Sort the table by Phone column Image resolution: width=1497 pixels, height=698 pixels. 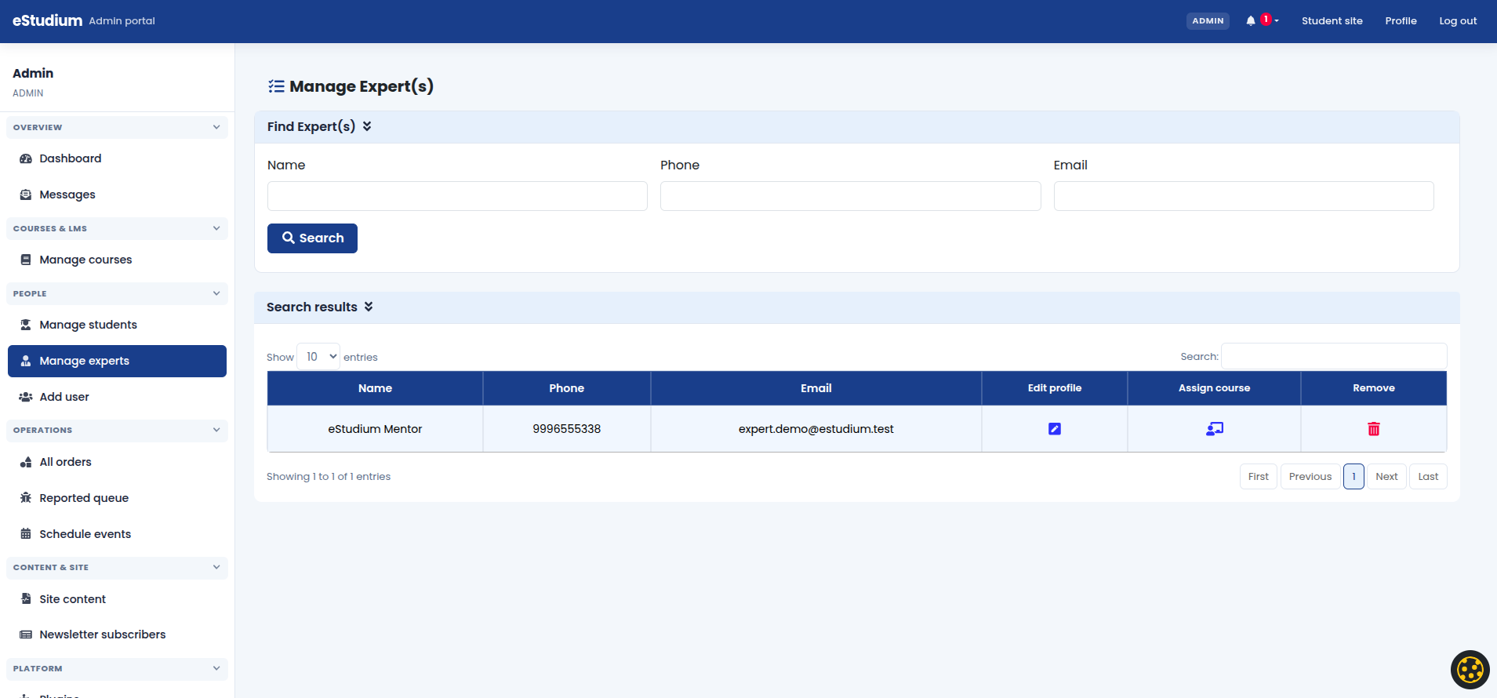[x=566, y=388]
